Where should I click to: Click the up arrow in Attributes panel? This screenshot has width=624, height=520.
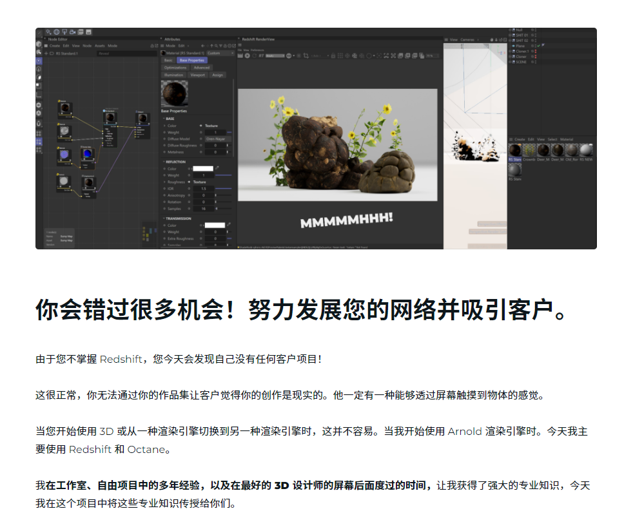211,46
